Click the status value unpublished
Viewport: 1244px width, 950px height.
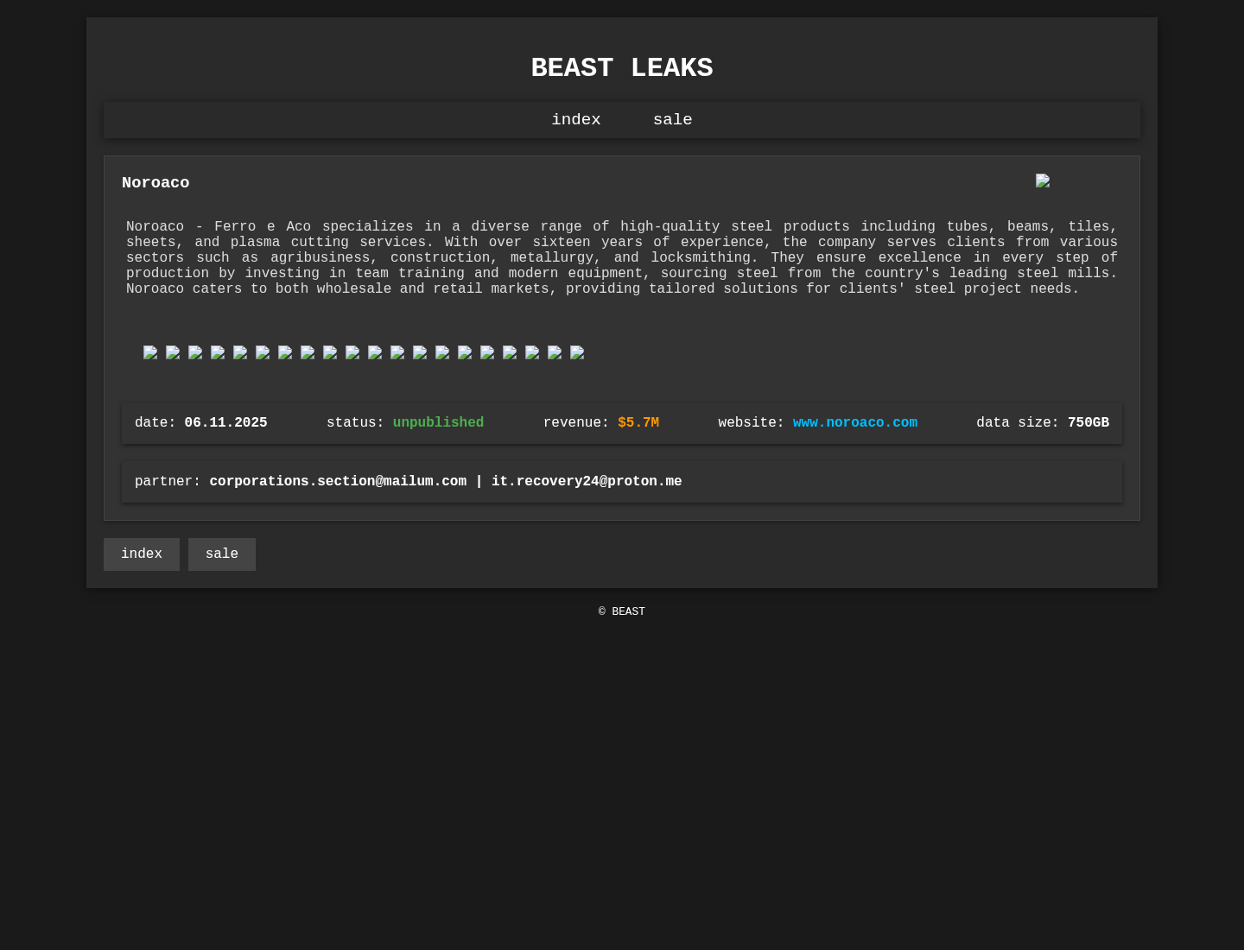coord(438,423)
